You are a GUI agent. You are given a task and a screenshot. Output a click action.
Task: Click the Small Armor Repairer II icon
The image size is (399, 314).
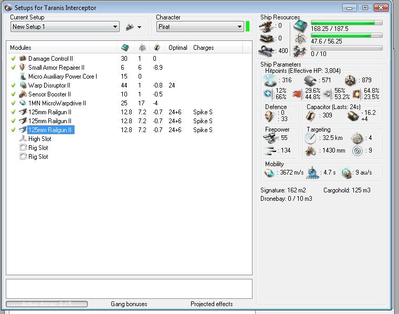[23, 67]
